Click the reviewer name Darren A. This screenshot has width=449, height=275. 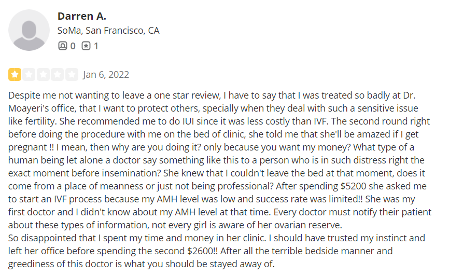(x=81, y=16)
